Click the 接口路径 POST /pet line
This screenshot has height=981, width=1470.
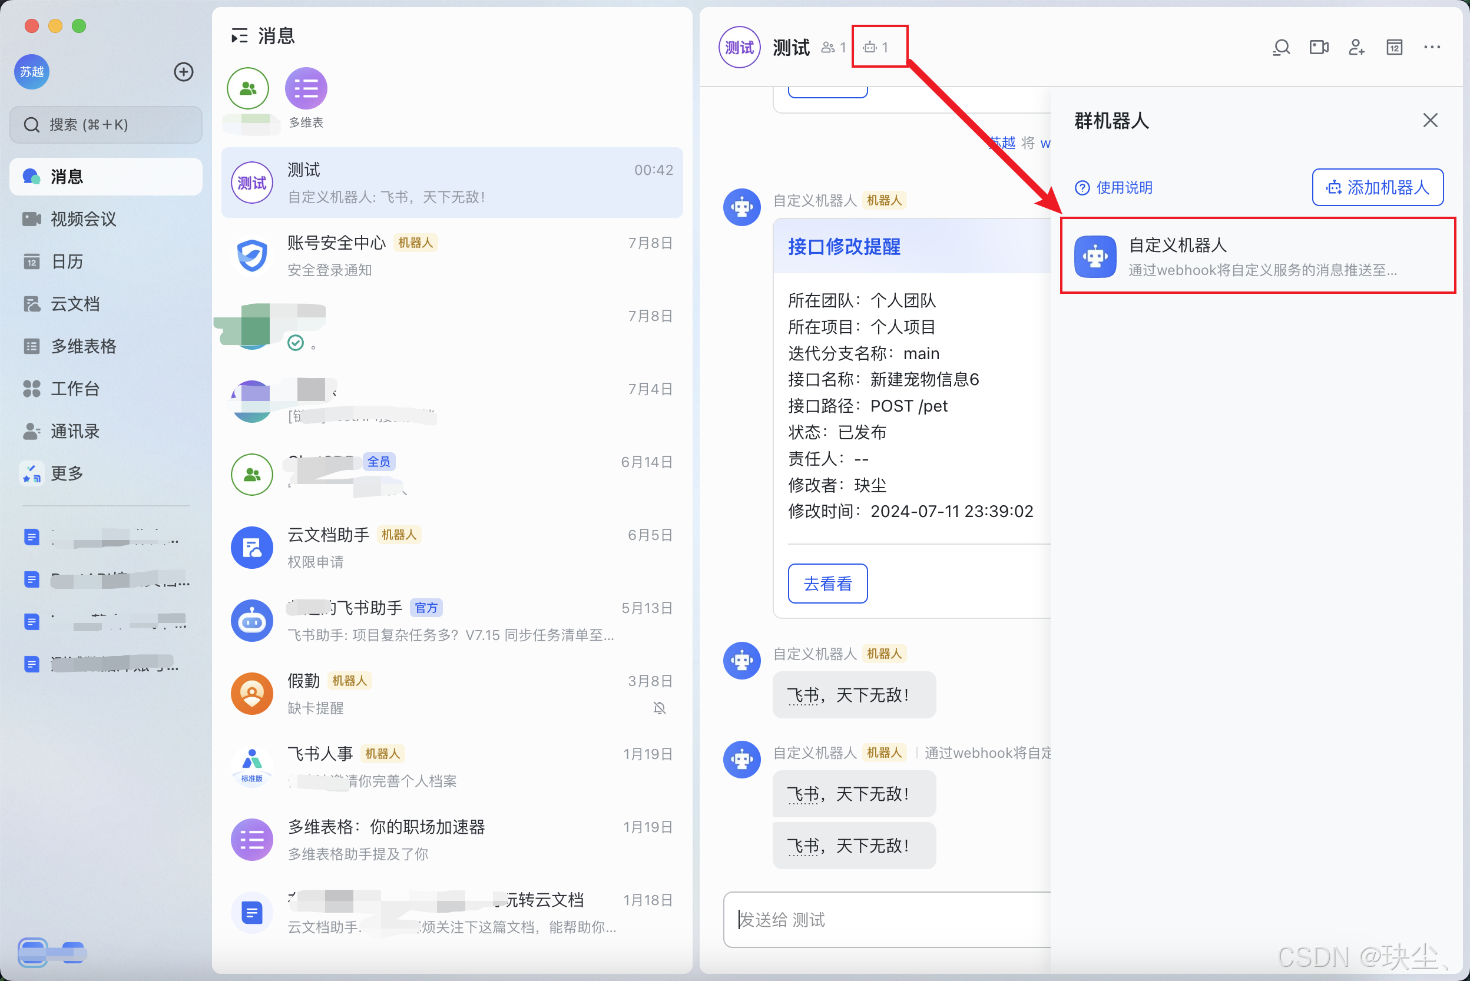[868, 406]
